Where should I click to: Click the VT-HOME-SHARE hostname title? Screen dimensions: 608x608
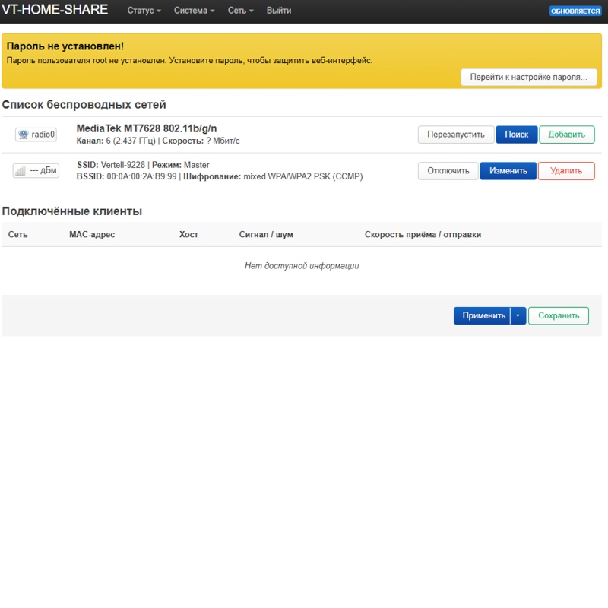[x=55, y=10]
